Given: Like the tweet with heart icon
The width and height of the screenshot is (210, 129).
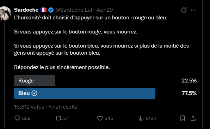Looking at the screenshot, I should point(100,118).
